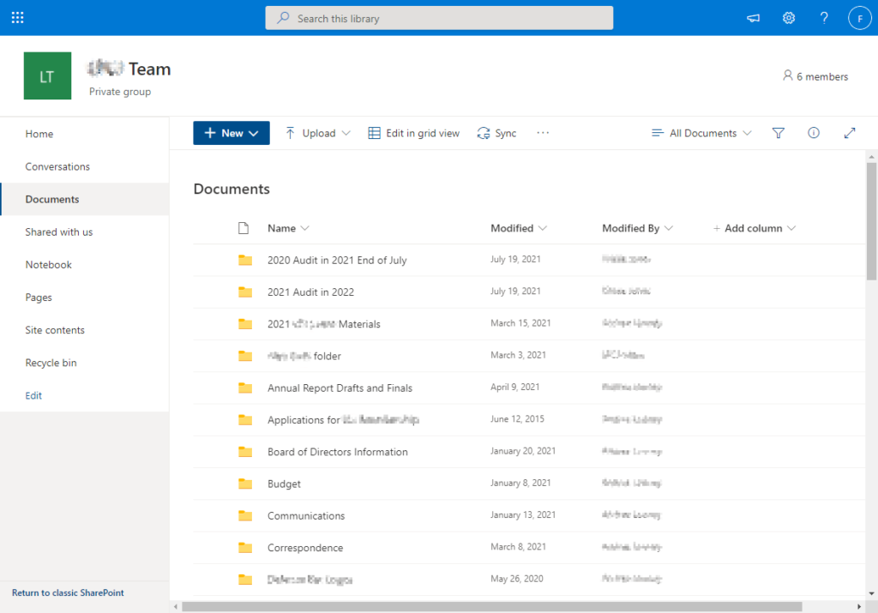Image resolution: width=878 pixels, height=613 pixels.
Task: Click Edit in grid view
Action: (x=413, y=133)
